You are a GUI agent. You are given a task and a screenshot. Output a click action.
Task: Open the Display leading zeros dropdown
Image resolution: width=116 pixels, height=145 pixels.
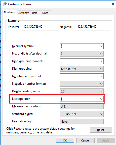coord(82,91)
